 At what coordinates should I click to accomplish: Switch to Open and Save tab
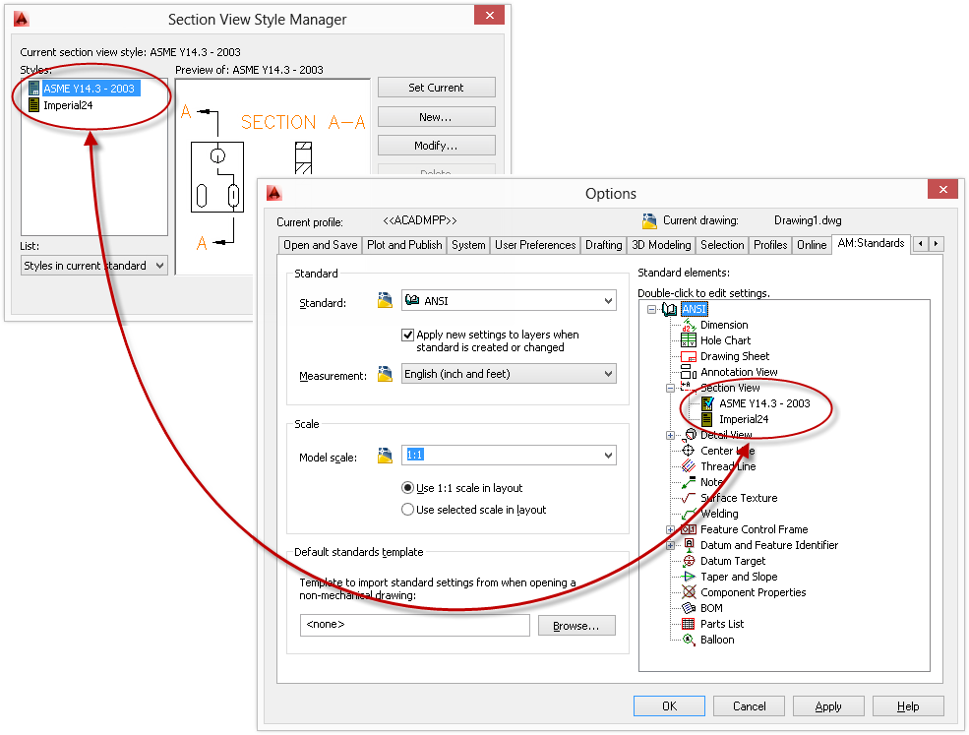point(320,245)
